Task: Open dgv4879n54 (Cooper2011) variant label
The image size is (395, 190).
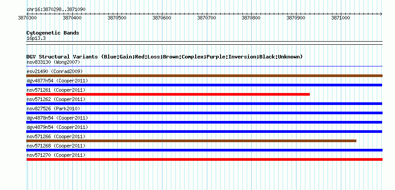Action: click(x=57, y=127)
